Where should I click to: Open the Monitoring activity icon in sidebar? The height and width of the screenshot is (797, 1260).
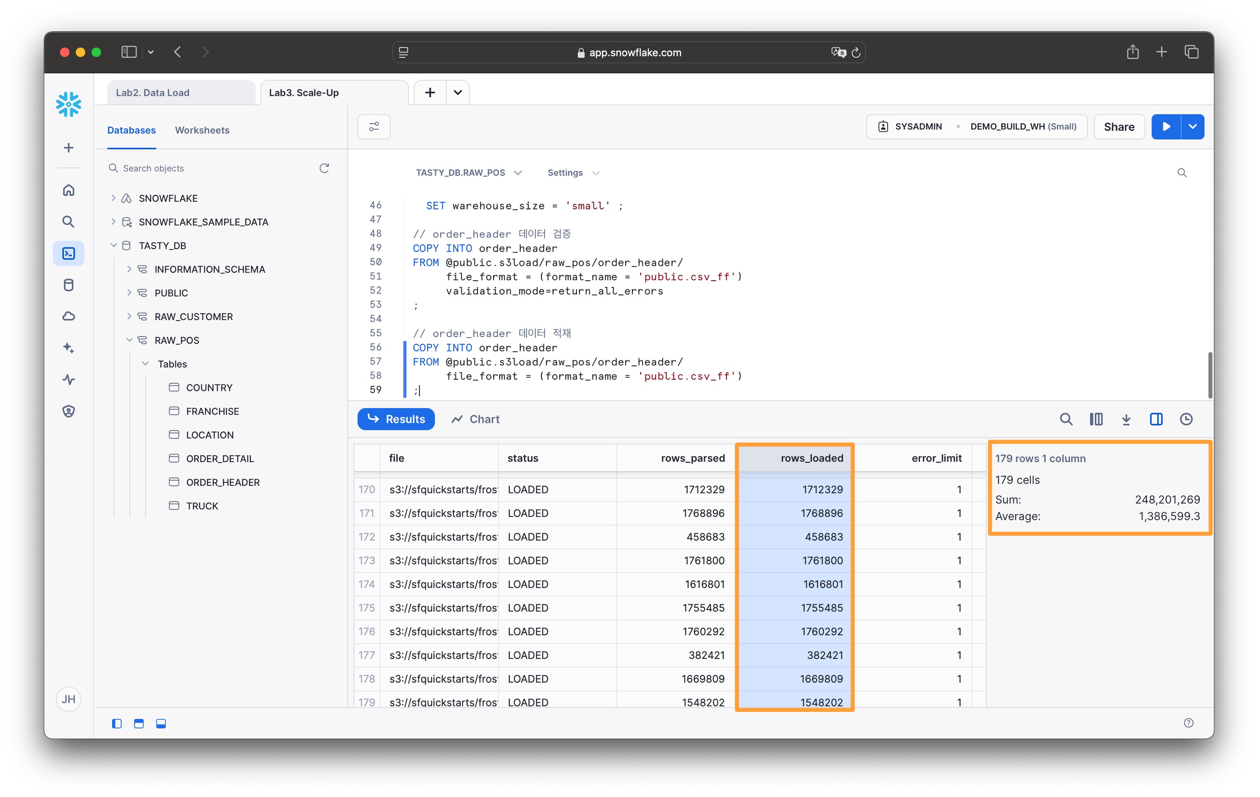(69, 380)
